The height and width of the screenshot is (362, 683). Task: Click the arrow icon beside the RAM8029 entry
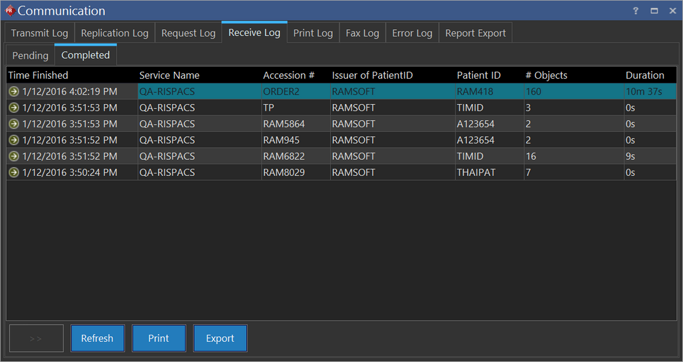(x=13, y=173)
